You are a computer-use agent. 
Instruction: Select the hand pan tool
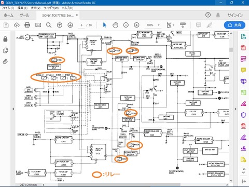pos(115,25)
